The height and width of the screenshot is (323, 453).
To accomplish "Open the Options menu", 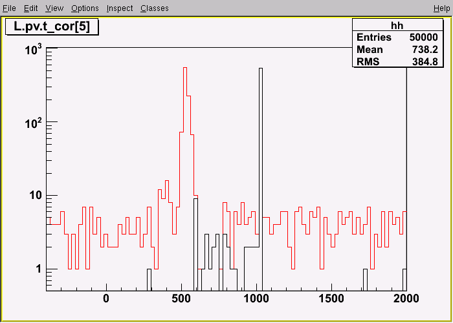I will [85, 8].
